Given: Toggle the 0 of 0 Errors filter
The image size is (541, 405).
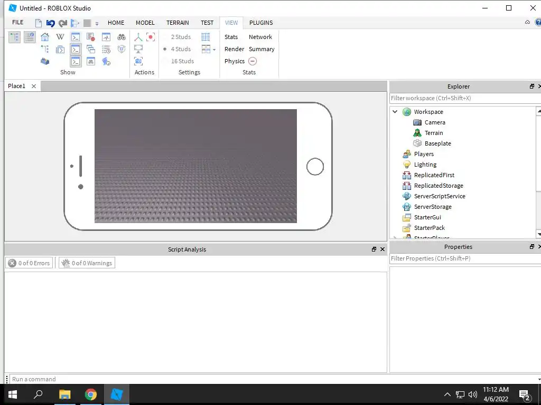Looking at the screenshot, I should click(30, 263).
